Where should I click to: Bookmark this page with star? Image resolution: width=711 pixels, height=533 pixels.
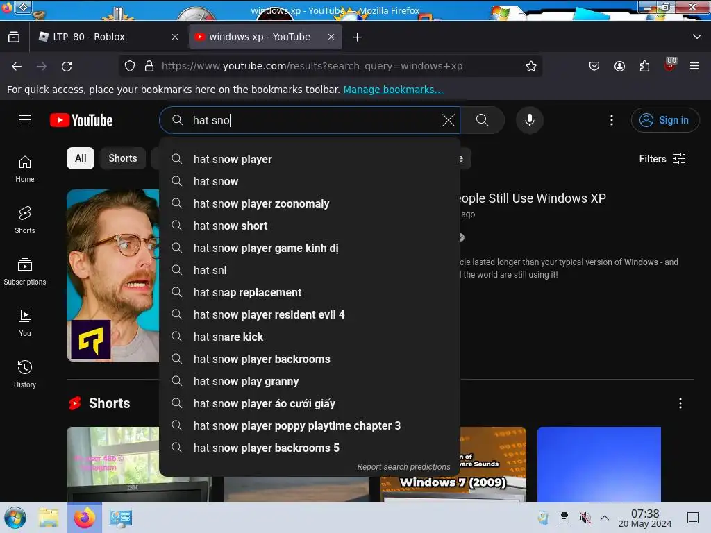(x=531, y=66)
